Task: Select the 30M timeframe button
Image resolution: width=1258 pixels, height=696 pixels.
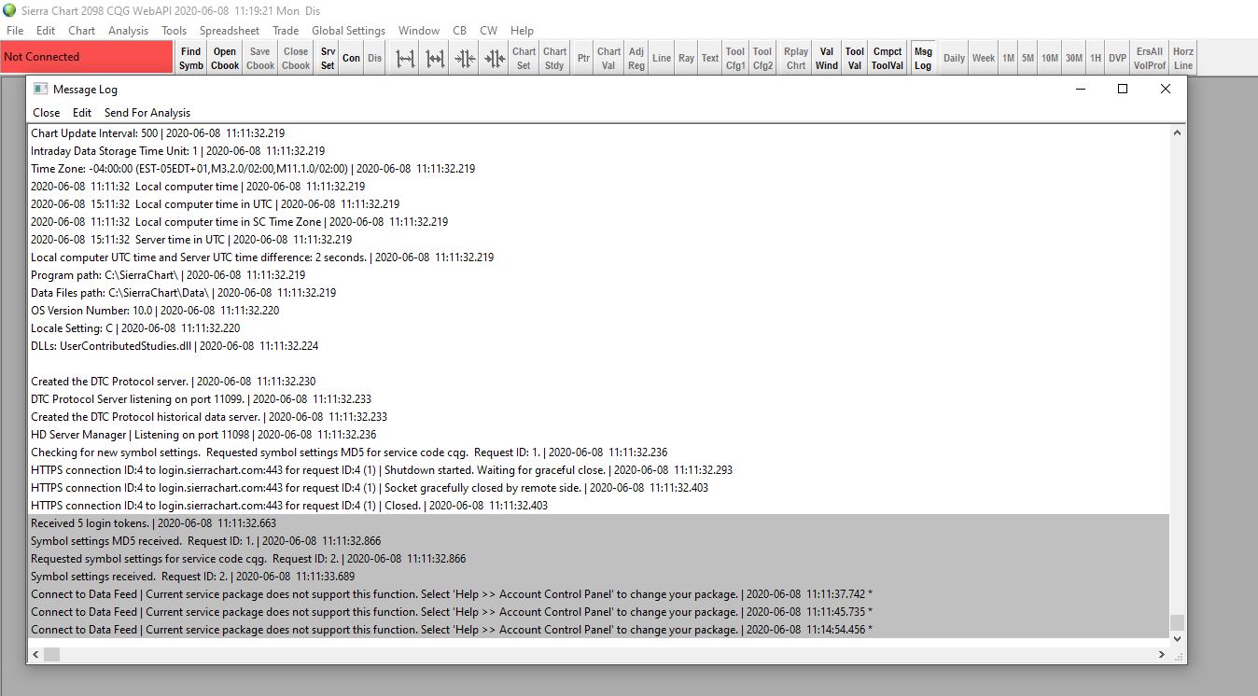Action: click(x=1074, y=58)
